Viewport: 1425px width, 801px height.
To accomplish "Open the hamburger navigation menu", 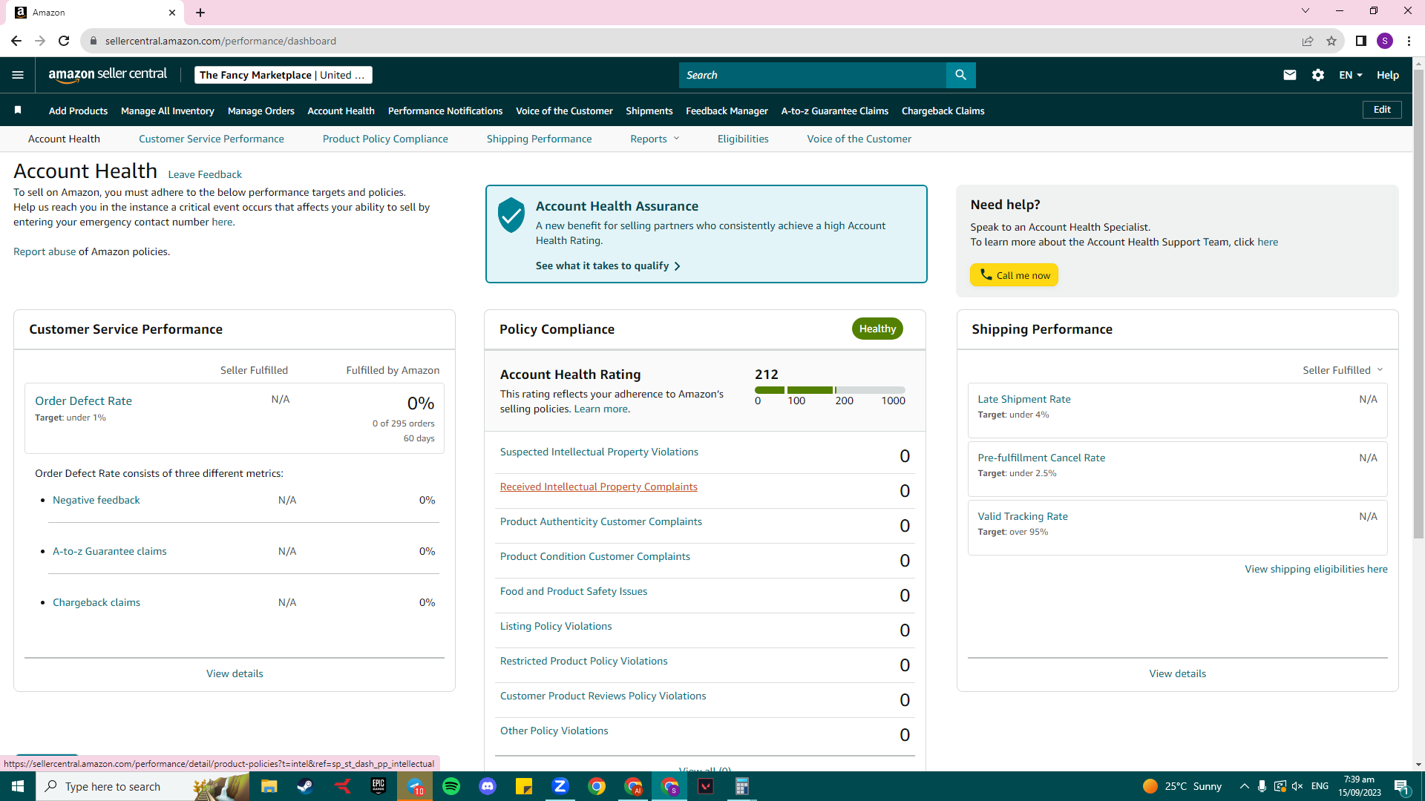I will (18, 75).
